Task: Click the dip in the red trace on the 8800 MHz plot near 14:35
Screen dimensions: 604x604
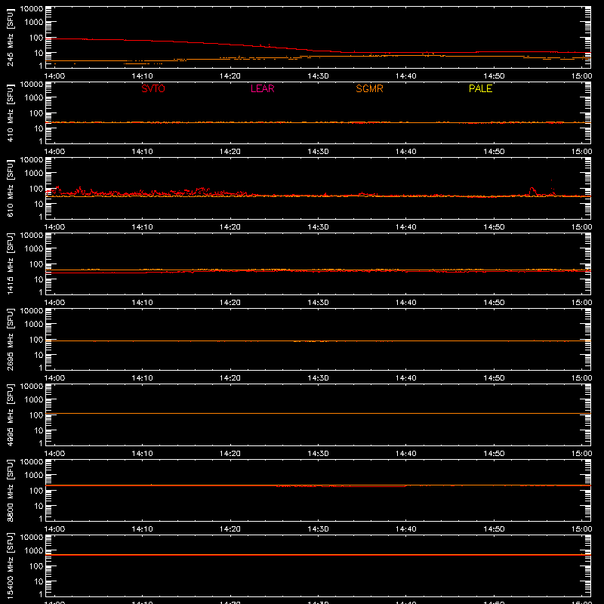Action: click(362, 486)
